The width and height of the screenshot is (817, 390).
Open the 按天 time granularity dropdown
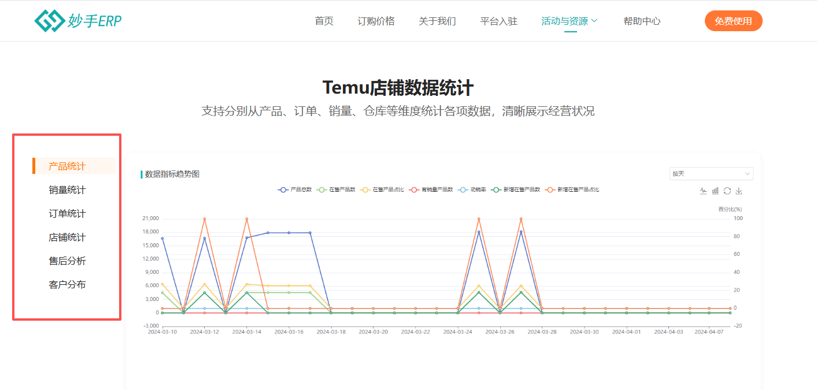click(711, 173)
